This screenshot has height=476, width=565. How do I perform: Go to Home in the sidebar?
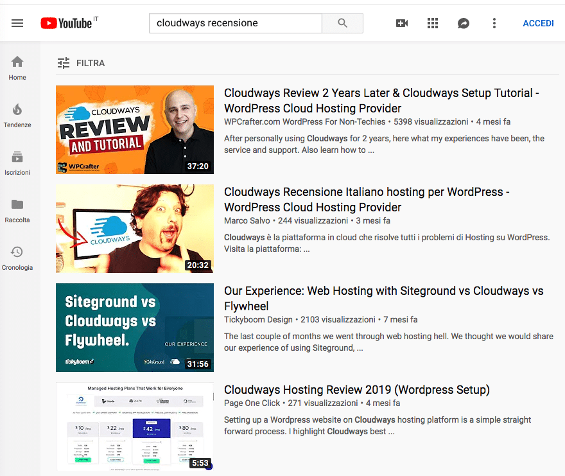click(x=17, y=68)
